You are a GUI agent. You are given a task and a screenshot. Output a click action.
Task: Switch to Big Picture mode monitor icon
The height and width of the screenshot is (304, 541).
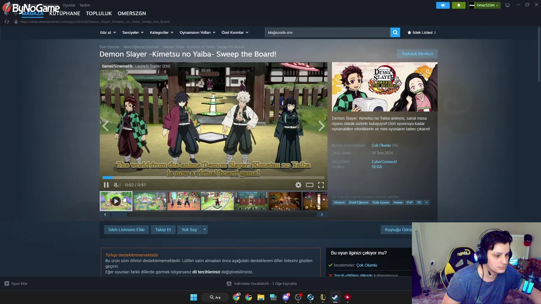pyautogui.click(x=508, y=5)
